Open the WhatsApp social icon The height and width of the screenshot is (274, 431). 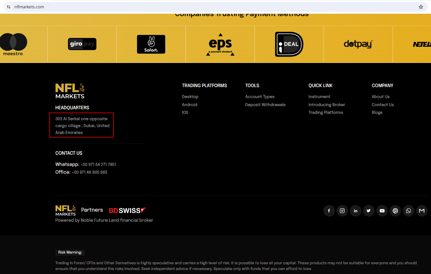(x=408, y=211)
